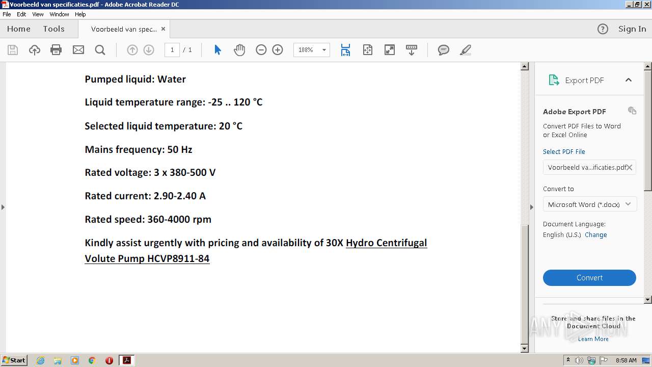Click the selected PDF file name field
The width and height of the screenshot is (652, 367).
click(x=589, y=167)
